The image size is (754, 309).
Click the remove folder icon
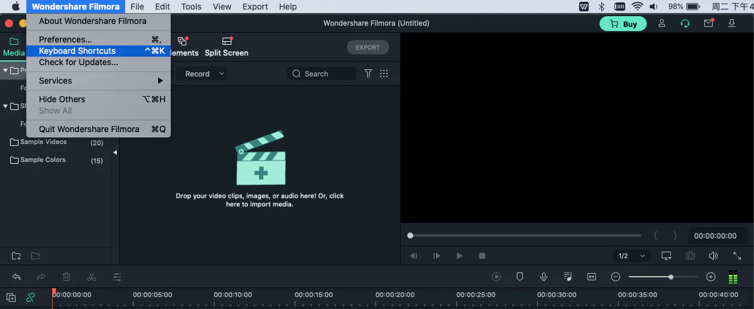[35, 256]
